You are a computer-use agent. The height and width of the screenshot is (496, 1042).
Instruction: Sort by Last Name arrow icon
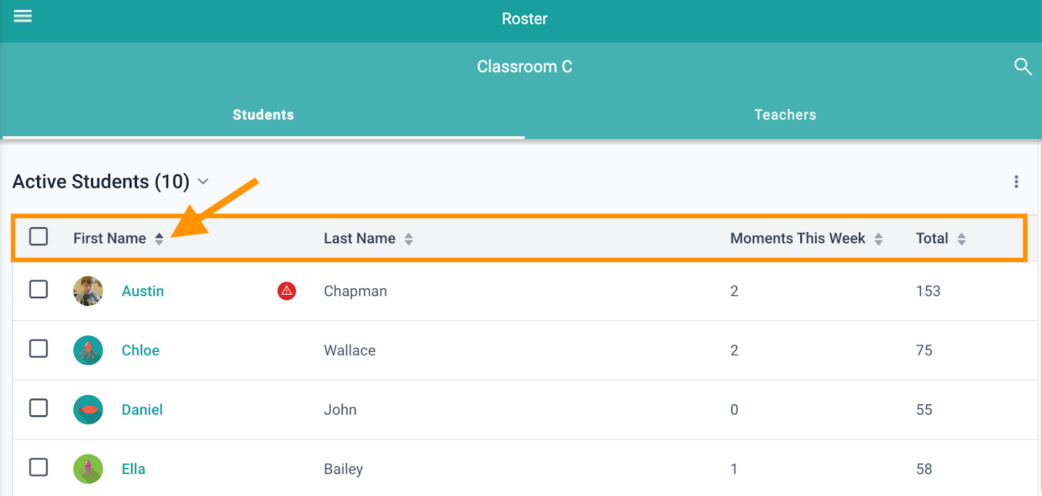408,239
